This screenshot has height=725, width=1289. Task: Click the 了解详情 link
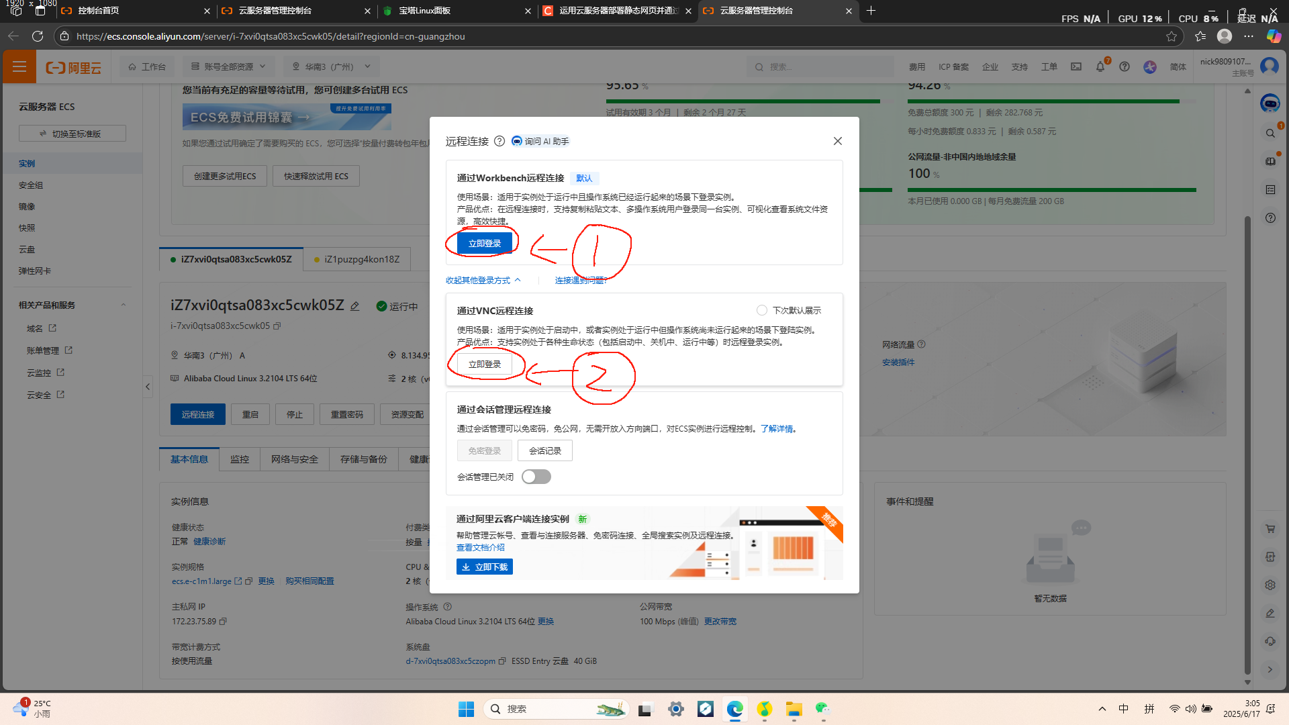tap(777, 428)
